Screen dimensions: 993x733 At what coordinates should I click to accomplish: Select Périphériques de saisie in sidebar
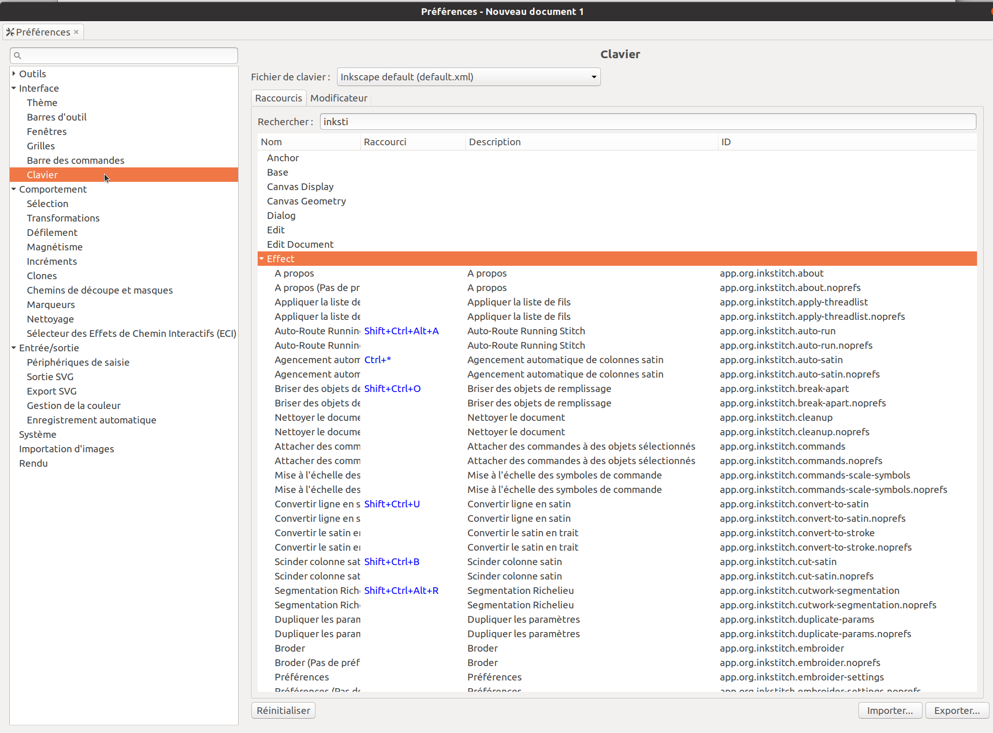coord(78,362)
